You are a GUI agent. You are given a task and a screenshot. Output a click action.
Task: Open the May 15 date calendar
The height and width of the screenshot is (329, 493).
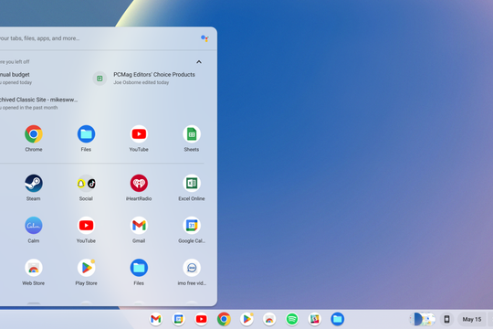pos(472,319)
